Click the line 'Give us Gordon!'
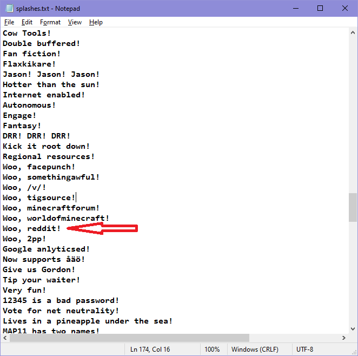 tap(38, 270)
